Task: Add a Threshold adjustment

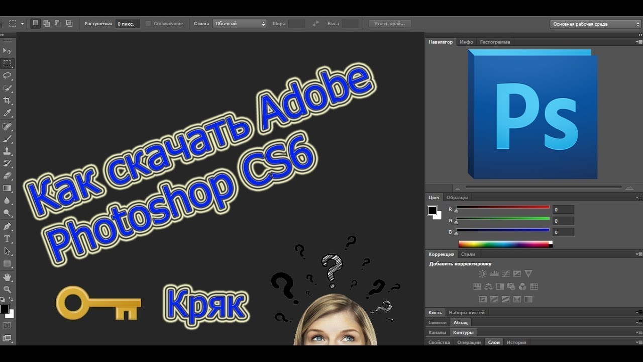Action: tap(505, 299)
